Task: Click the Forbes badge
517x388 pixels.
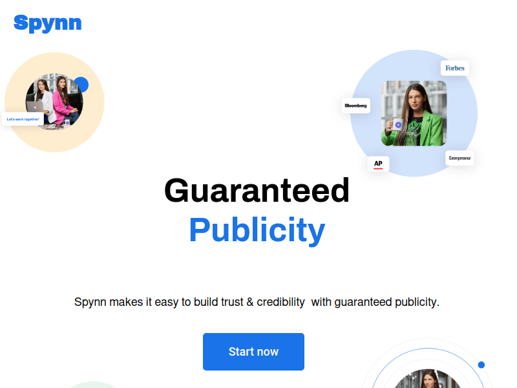Action: pyautogui.click(x=455, y=68)
